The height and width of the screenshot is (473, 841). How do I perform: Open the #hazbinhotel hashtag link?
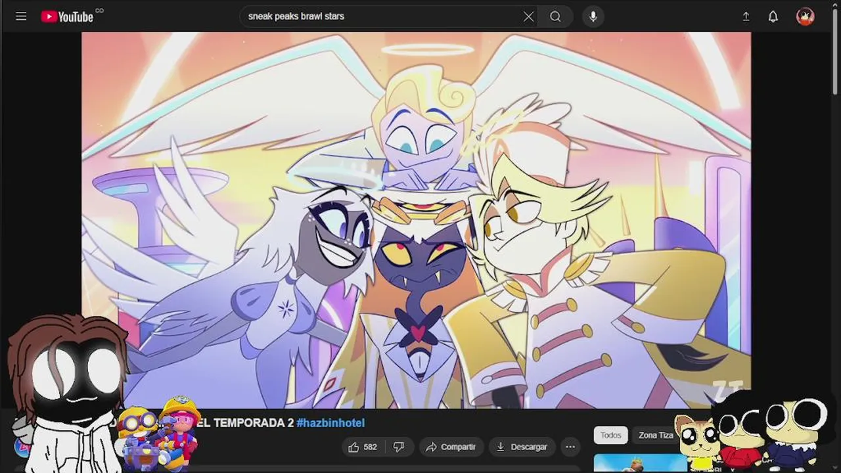tap(330, 423)
